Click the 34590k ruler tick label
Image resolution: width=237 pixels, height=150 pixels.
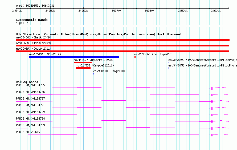pos(183,11)
